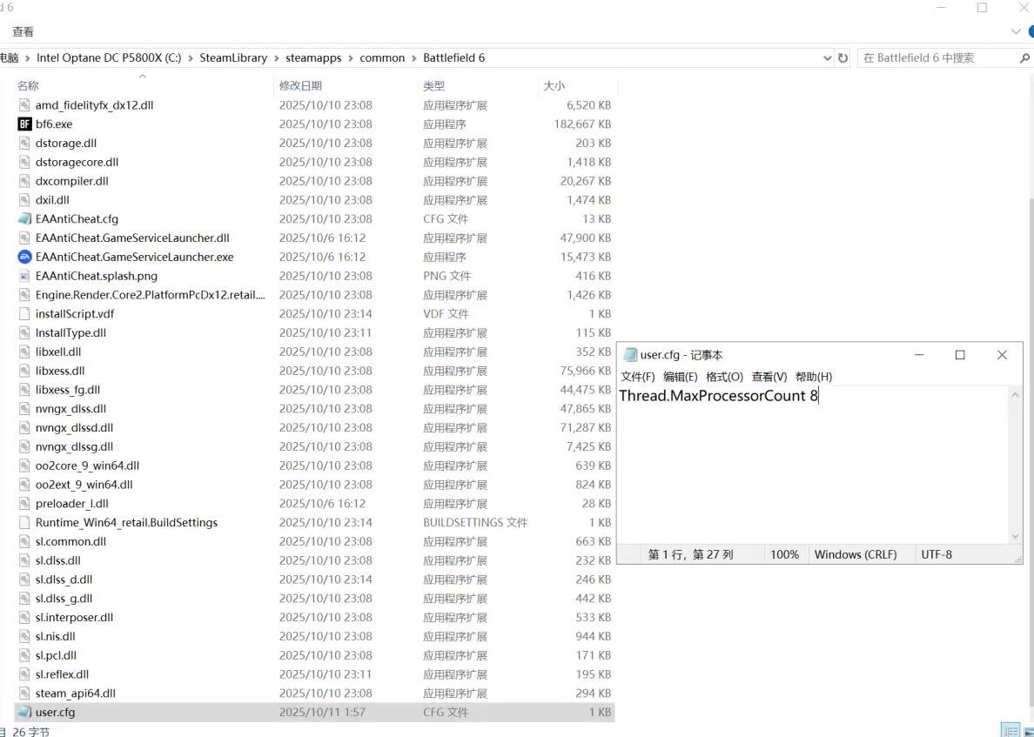Open address bar history dropdown arrow
This screenshot has width=1034, height=737.
(x=827, y=58)
